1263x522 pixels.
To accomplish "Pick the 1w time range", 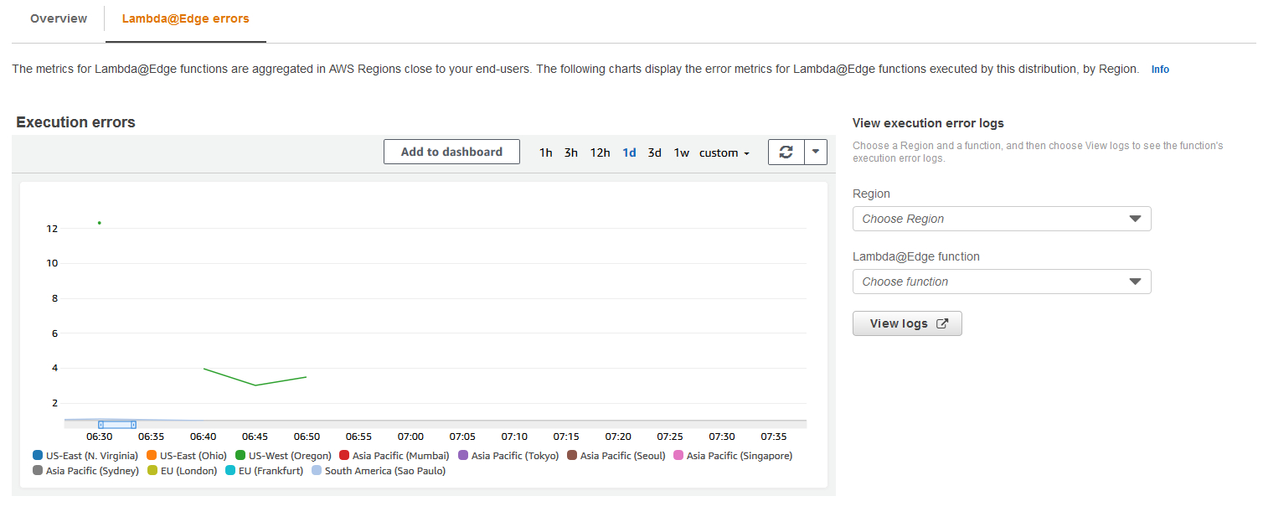I will pyautogui.click(x=682, y=152).
